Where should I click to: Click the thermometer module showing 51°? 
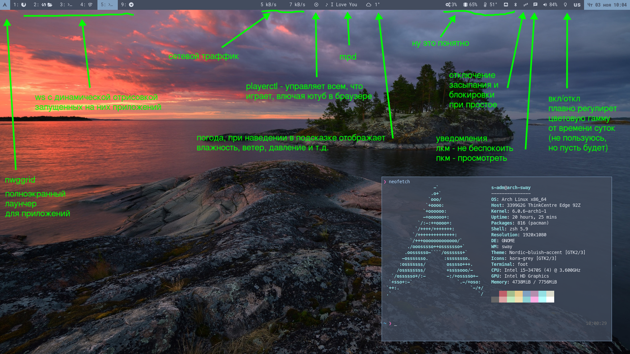coord(491,4)
